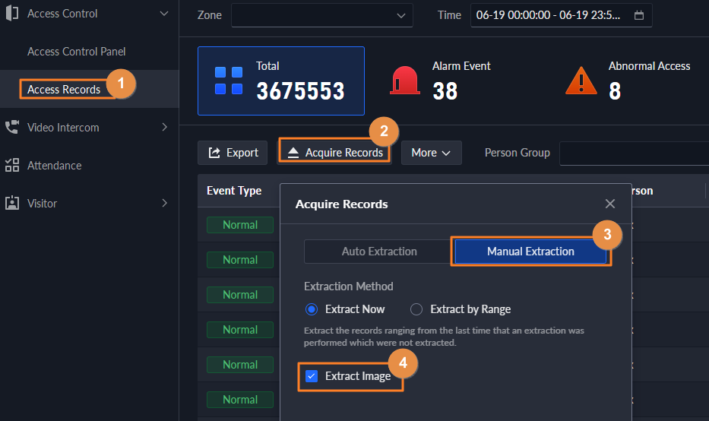Switch to the Auto Extraction tab
The image size is (709, 421).
(378, 252)
